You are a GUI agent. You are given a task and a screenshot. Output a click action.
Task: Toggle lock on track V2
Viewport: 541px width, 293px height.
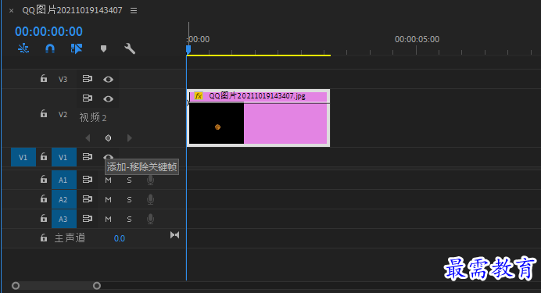click(44, 113)
